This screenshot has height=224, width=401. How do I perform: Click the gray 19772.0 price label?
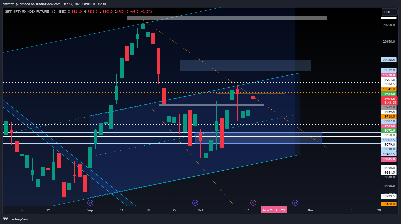coord(389,107)
